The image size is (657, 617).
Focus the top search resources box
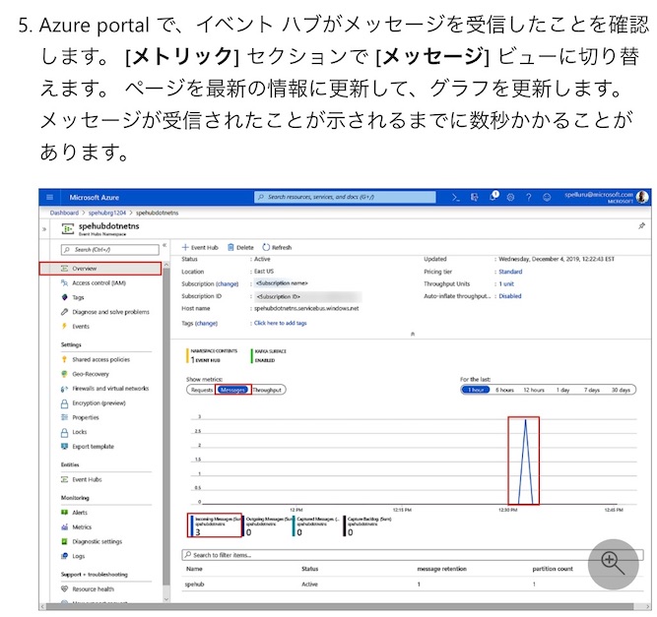pyautogui.click(x=345, y=197)
